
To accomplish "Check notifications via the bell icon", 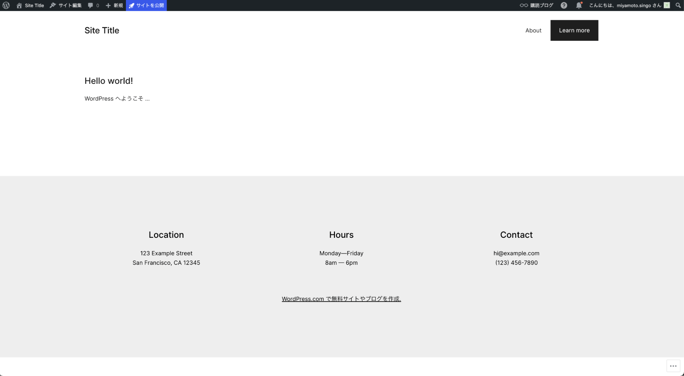I will 579,5.
